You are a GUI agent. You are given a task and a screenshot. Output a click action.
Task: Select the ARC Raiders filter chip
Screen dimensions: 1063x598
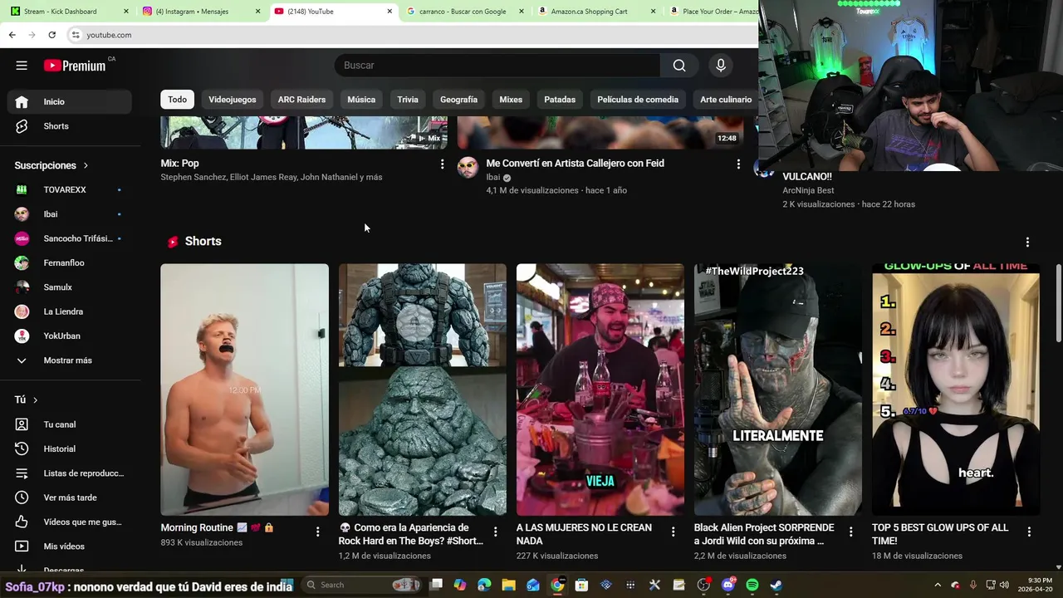pos(301,100)
